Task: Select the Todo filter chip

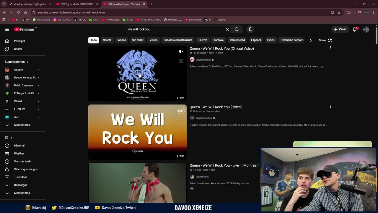Action: (94, 40)
